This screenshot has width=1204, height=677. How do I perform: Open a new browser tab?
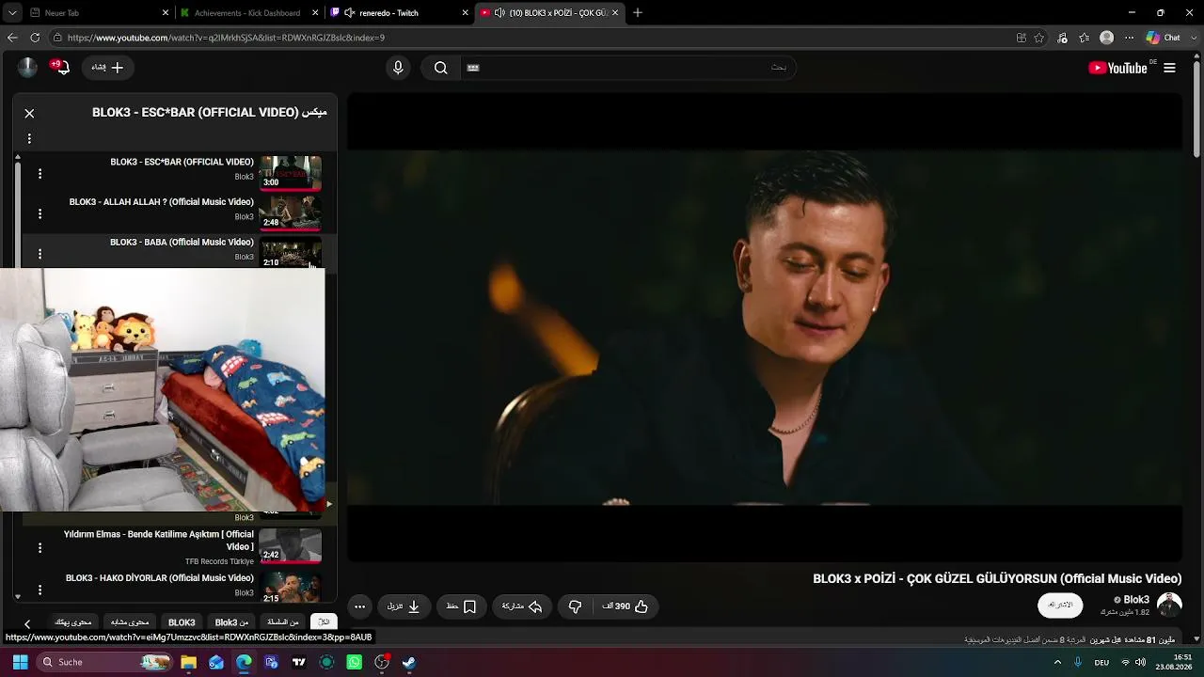(x=638, y=13)
